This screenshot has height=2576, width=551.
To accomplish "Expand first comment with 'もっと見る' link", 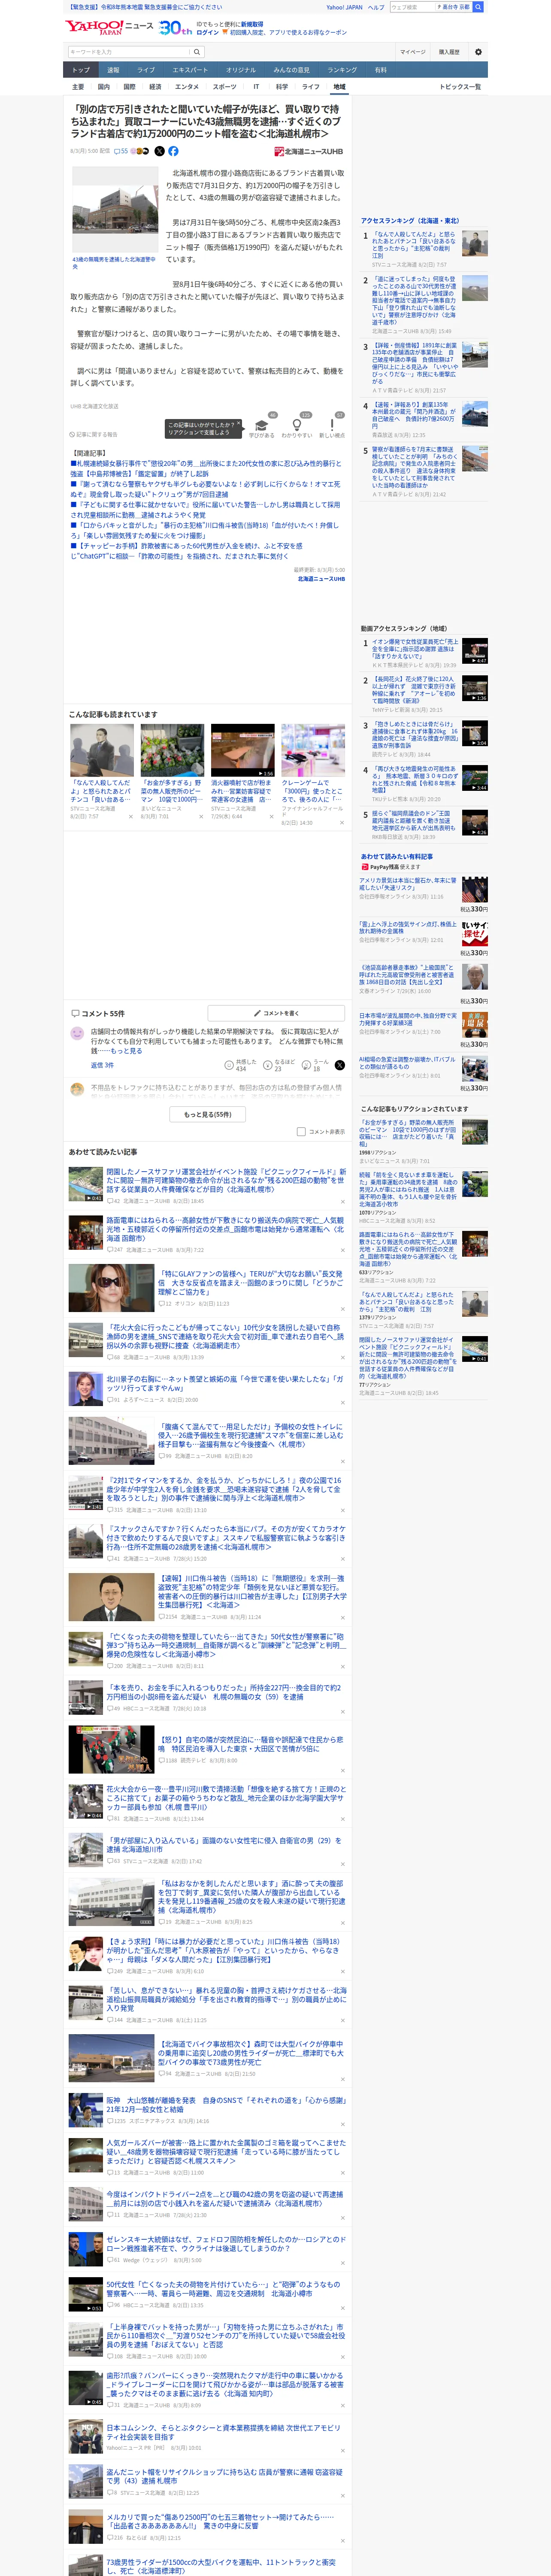I will point(126,1051).
